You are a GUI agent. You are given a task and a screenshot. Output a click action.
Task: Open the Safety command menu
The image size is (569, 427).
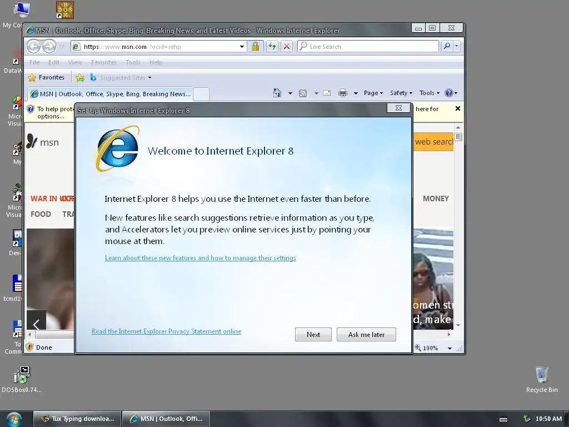(x=401, y=93)
